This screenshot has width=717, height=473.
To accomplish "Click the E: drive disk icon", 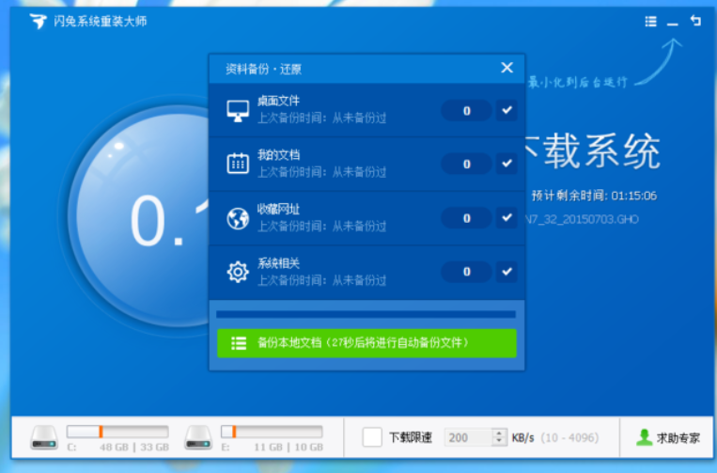I will coord(198,436).
